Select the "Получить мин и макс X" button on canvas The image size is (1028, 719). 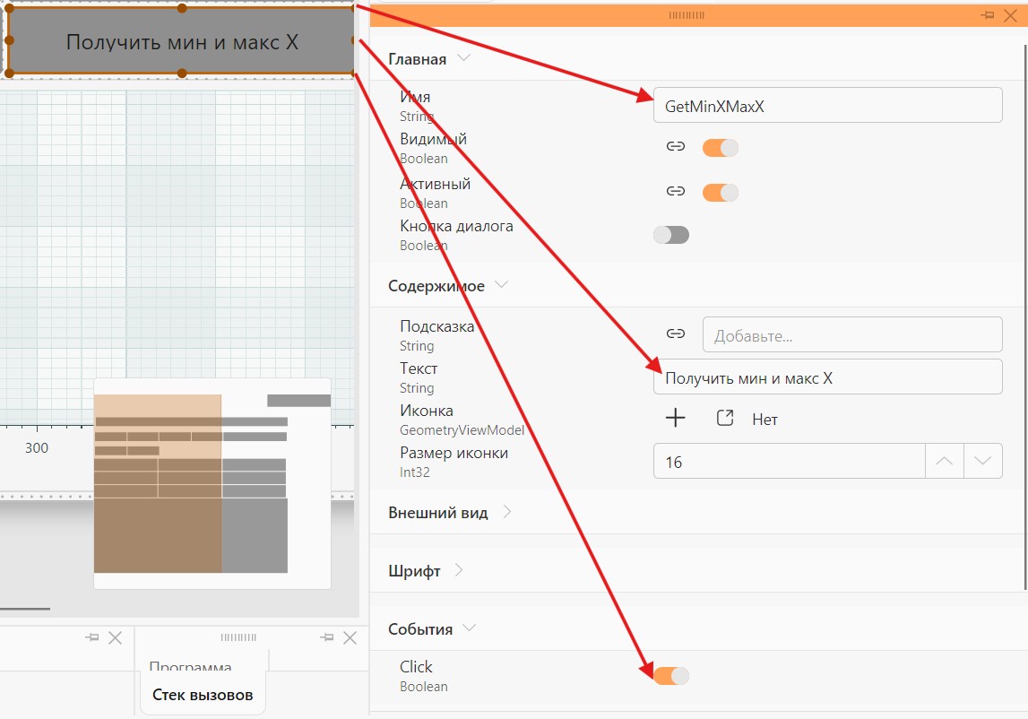click(x=182, y=41)
